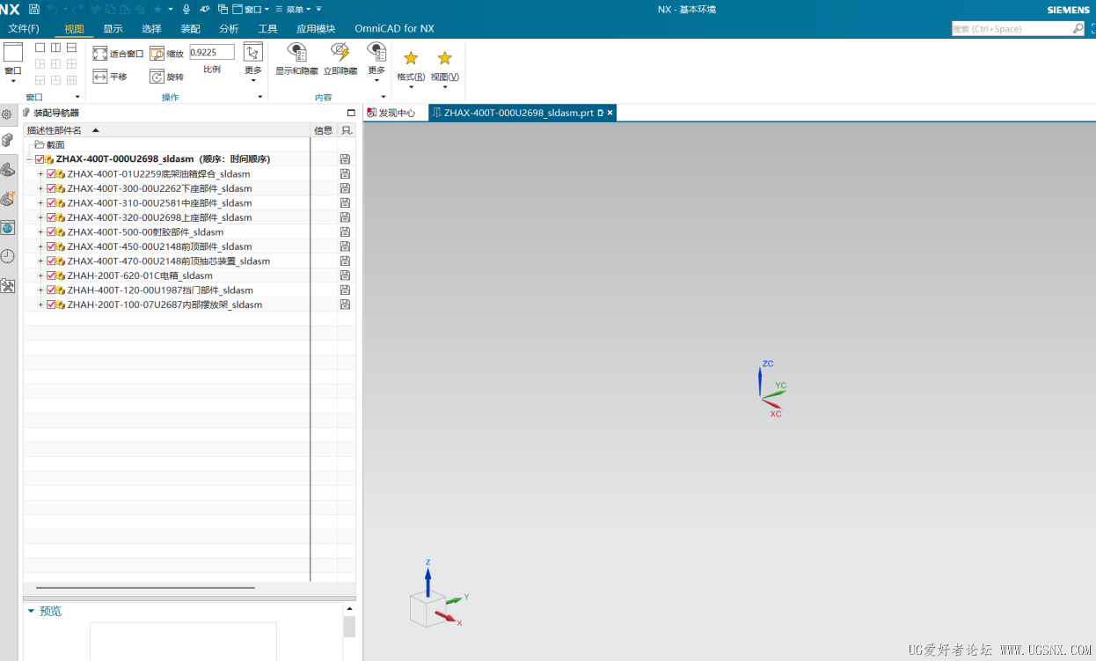This screenshot has height=661, width=1096.
Task: Expand the ZHAX-400T-01U2259底架油箱焊合 tree node
Action: [40, 174]
